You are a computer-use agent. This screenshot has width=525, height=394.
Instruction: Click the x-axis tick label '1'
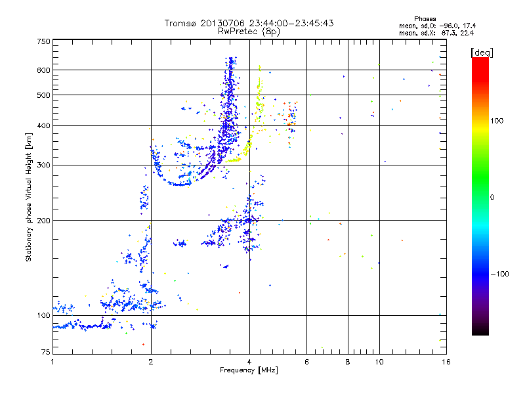point(52,362)
